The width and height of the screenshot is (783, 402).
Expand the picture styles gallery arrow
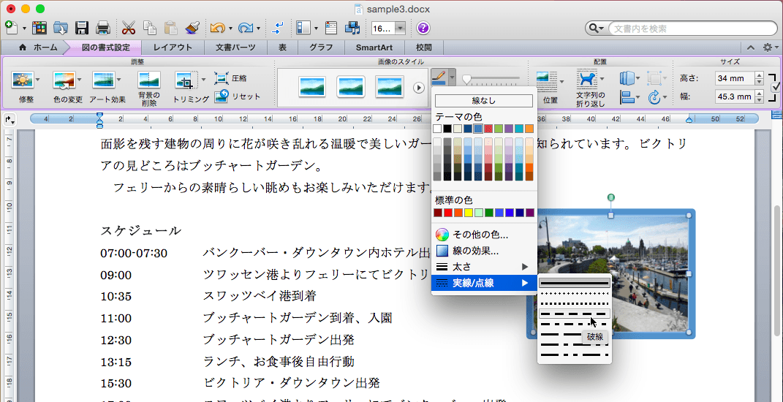419,88
